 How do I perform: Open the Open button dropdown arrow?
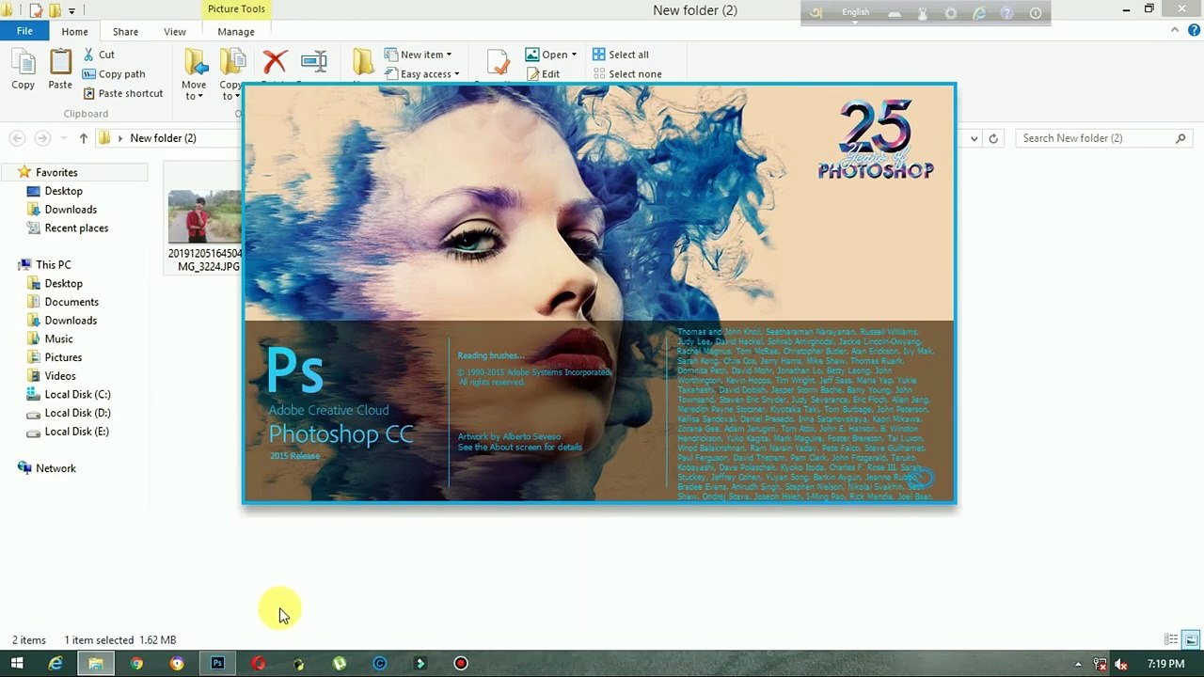pyautogui.click(x=574, y=55)
